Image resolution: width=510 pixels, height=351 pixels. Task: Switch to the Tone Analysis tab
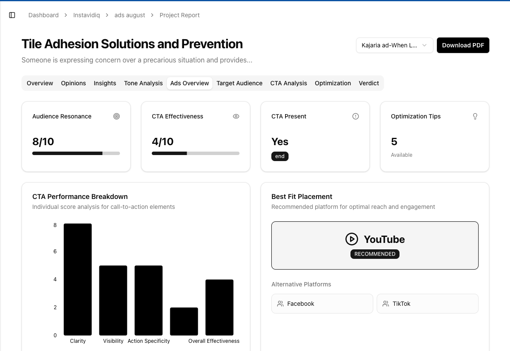coord(143,83)
